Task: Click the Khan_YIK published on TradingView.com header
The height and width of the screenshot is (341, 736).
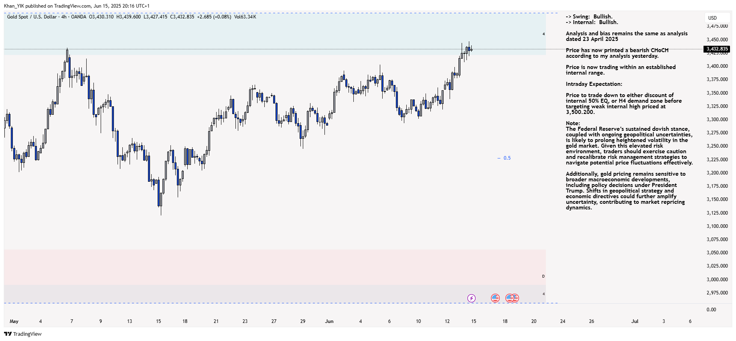Action: (x=77, y=6)
